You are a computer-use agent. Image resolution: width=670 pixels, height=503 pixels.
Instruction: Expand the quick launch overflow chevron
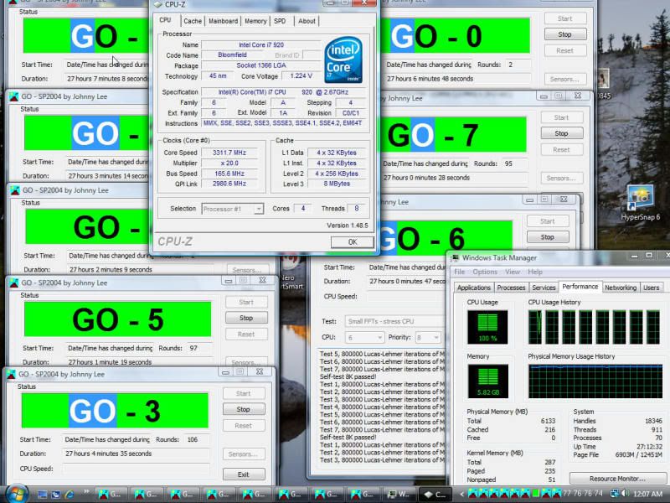point(86,492)
